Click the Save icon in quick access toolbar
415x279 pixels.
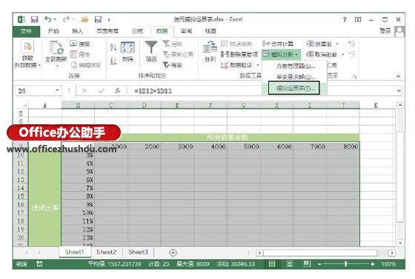point(35,19)
